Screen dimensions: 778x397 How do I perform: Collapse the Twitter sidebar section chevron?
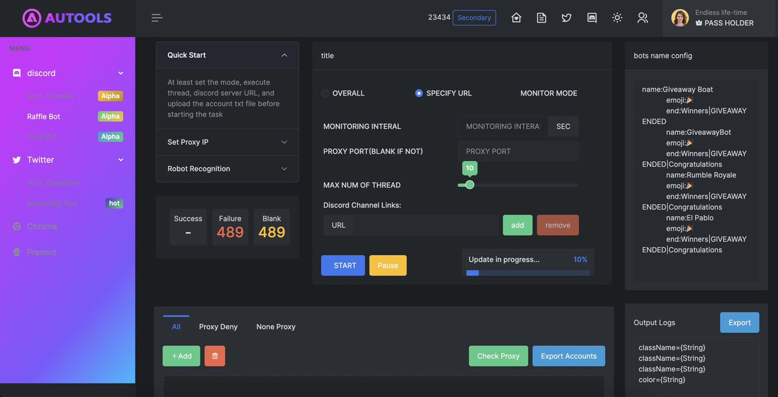(121, 160)
